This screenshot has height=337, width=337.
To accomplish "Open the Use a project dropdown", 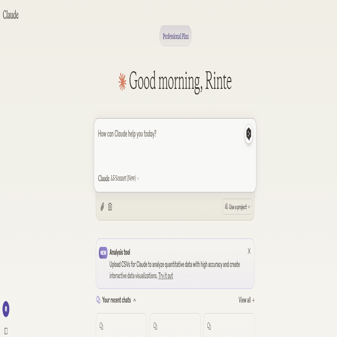I will click(237, 207).
